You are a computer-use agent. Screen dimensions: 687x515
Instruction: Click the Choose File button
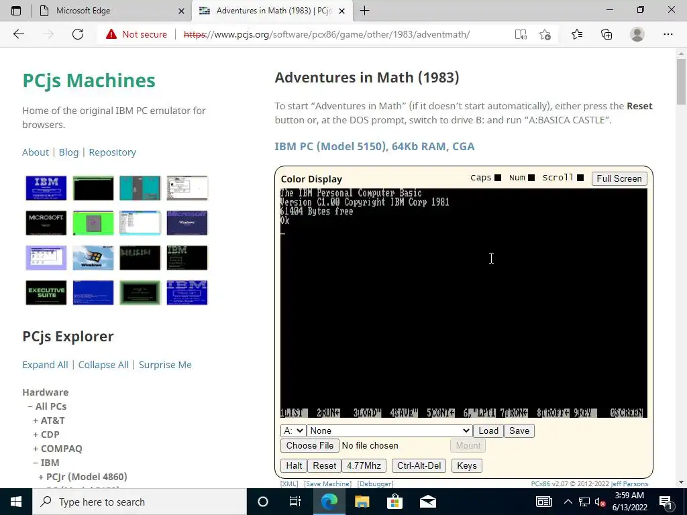pyautogui.click(x=310, y=445)
